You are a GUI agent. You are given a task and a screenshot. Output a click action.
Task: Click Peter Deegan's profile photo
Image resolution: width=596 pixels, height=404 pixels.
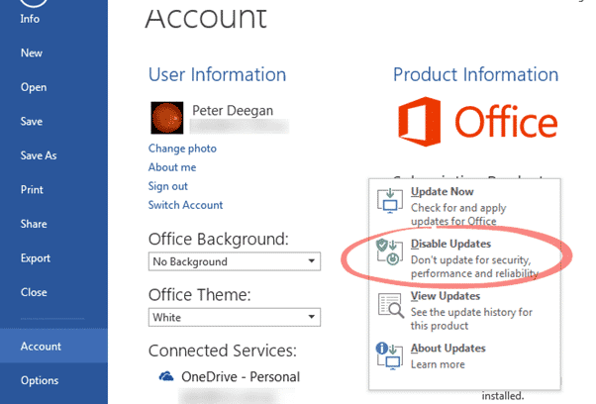click(166, 118)
